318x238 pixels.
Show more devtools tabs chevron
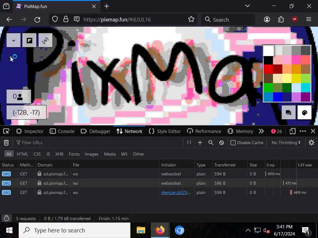(x=261, y=131)
